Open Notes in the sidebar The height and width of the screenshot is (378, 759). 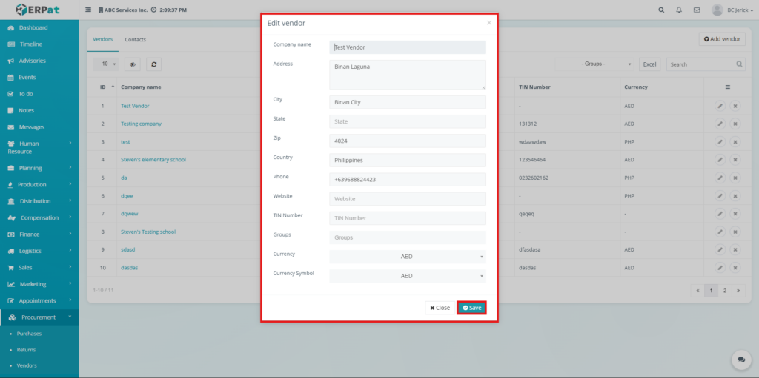[26, 110]
